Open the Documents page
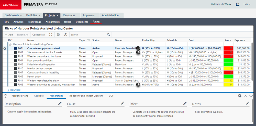Screen dimensions: 256x126 click(x=82, y=22)
